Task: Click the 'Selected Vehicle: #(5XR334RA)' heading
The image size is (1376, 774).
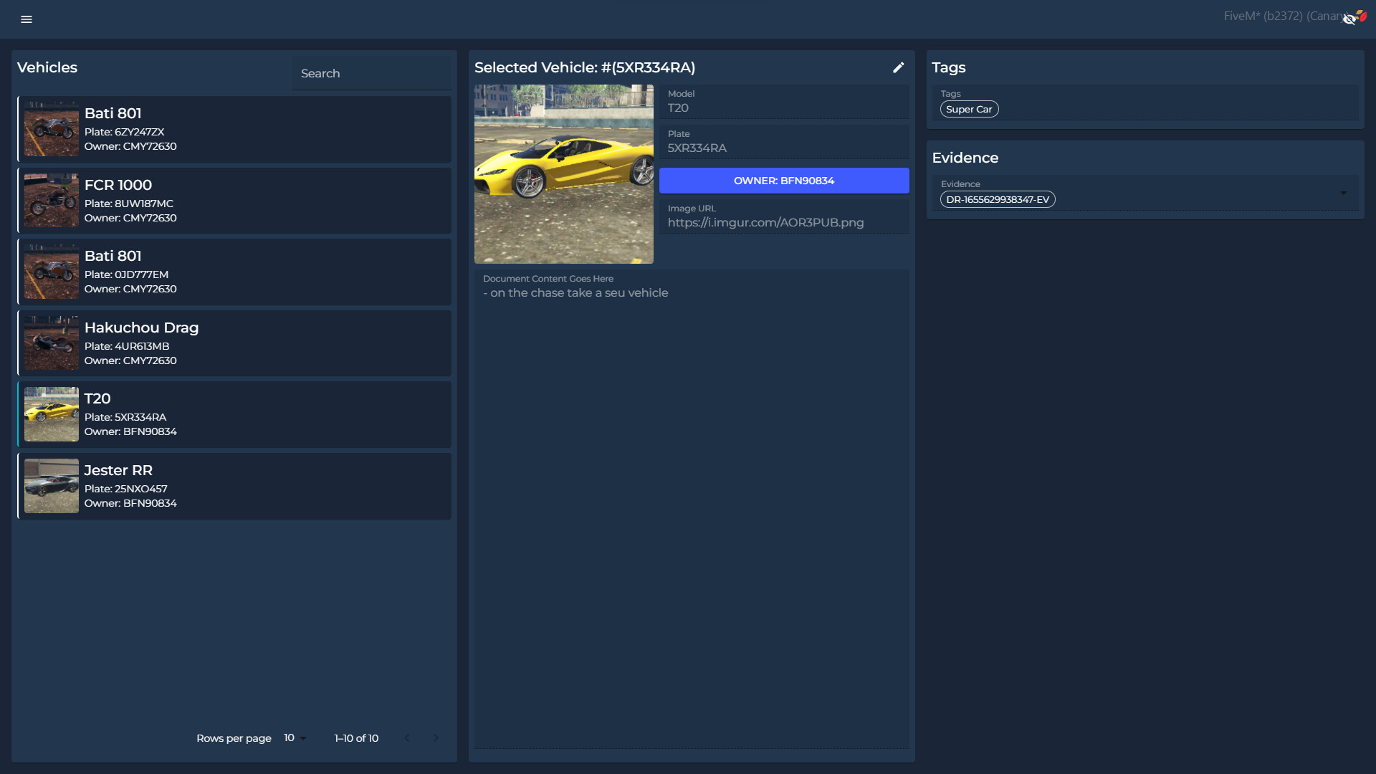Action: coord(585,67)
